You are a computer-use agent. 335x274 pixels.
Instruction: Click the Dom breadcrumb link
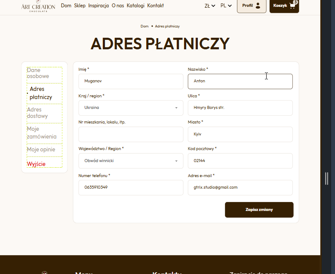[x=144, y=26]
